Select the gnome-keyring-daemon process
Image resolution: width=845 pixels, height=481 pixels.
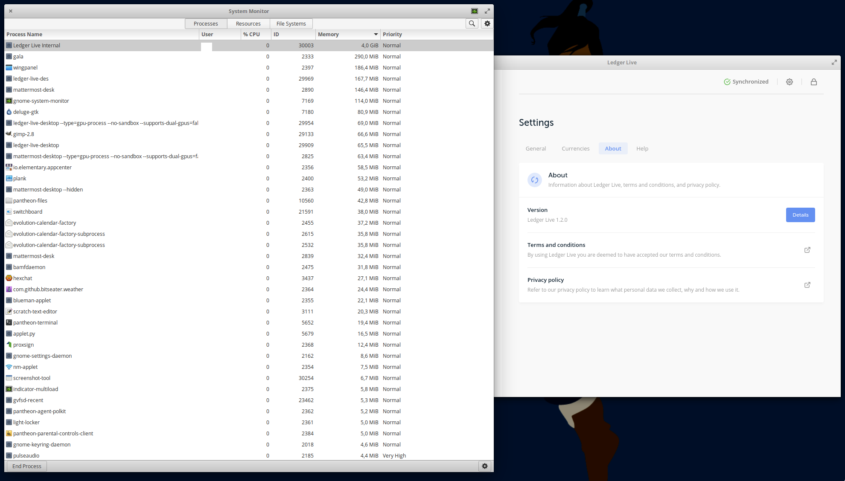tap(249, 444)
